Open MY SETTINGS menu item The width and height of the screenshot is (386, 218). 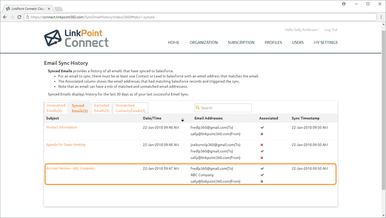tap(326, 43)
